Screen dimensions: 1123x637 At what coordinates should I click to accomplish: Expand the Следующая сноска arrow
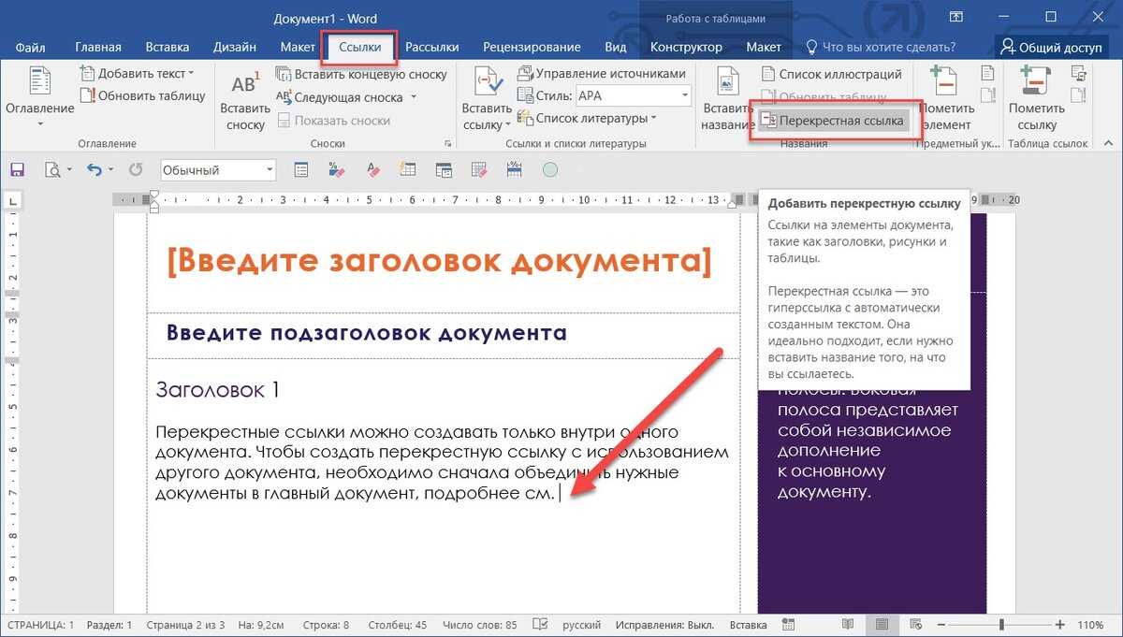click(414, 97)
